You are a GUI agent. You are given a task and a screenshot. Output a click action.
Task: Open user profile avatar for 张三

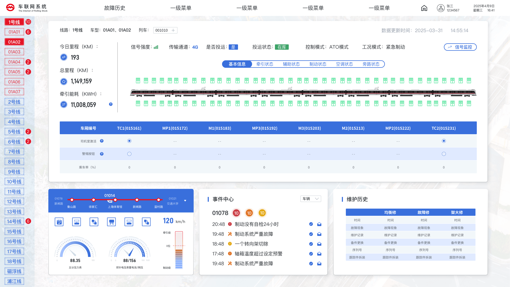pos(441,8)
